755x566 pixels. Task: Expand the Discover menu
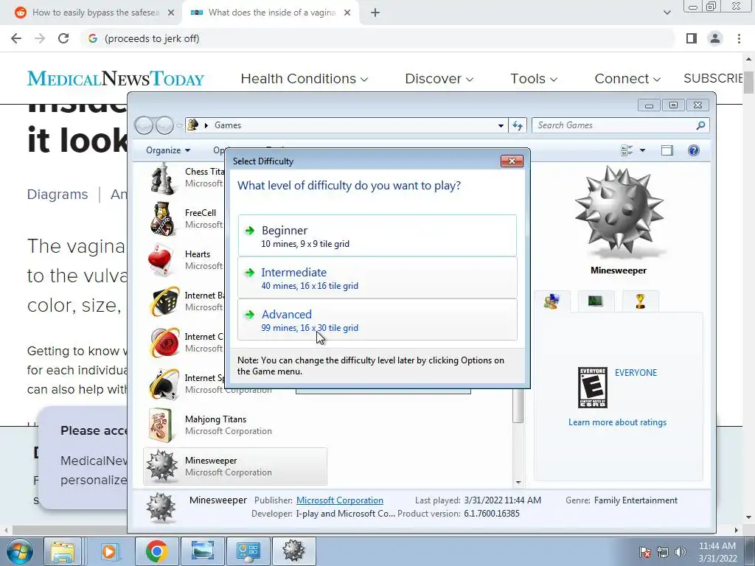click(439, 78)
